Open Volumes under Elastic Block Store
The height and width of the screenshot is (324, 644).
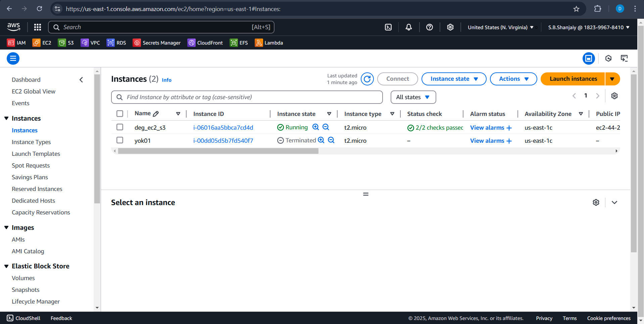tap(23, 278)
